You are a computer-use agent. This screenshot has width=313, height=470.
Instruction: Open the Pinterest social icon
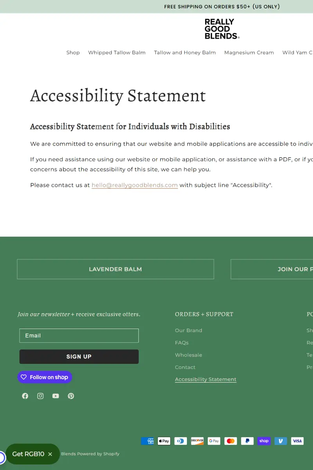coord(71,396)
